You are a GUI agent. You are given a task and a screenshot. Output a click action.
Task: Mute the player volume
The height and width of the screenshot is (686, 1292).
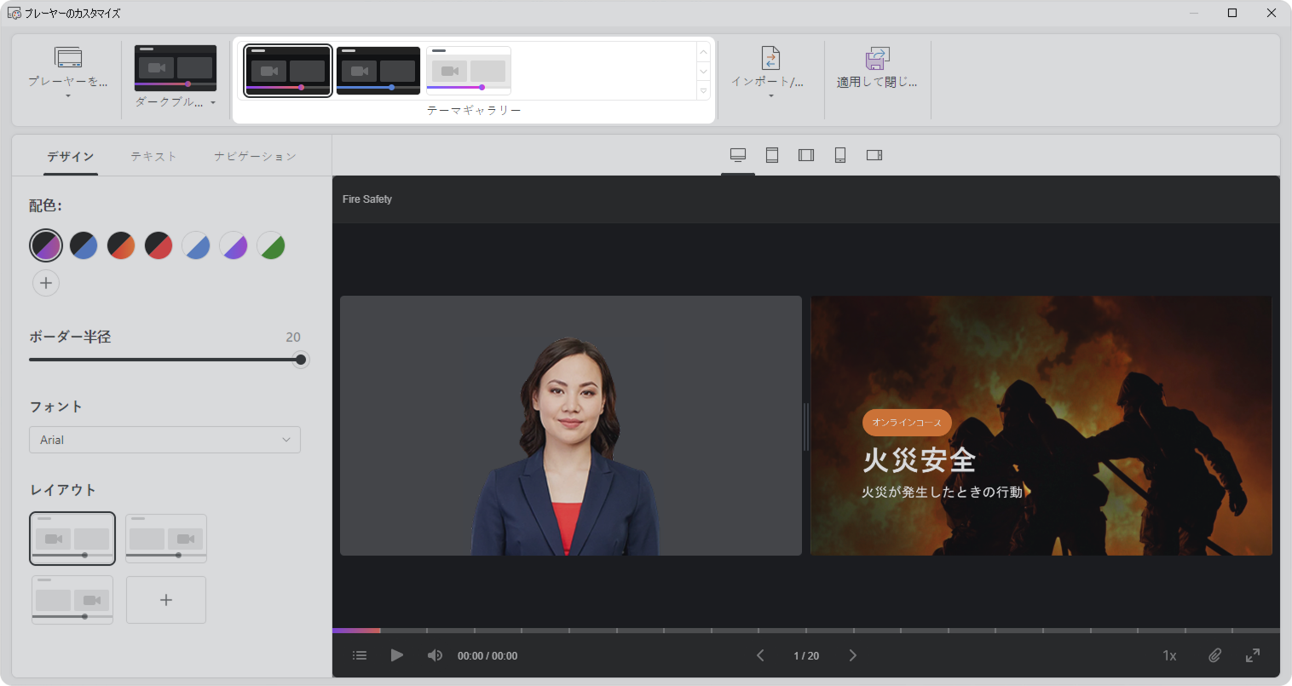[435, 655]
